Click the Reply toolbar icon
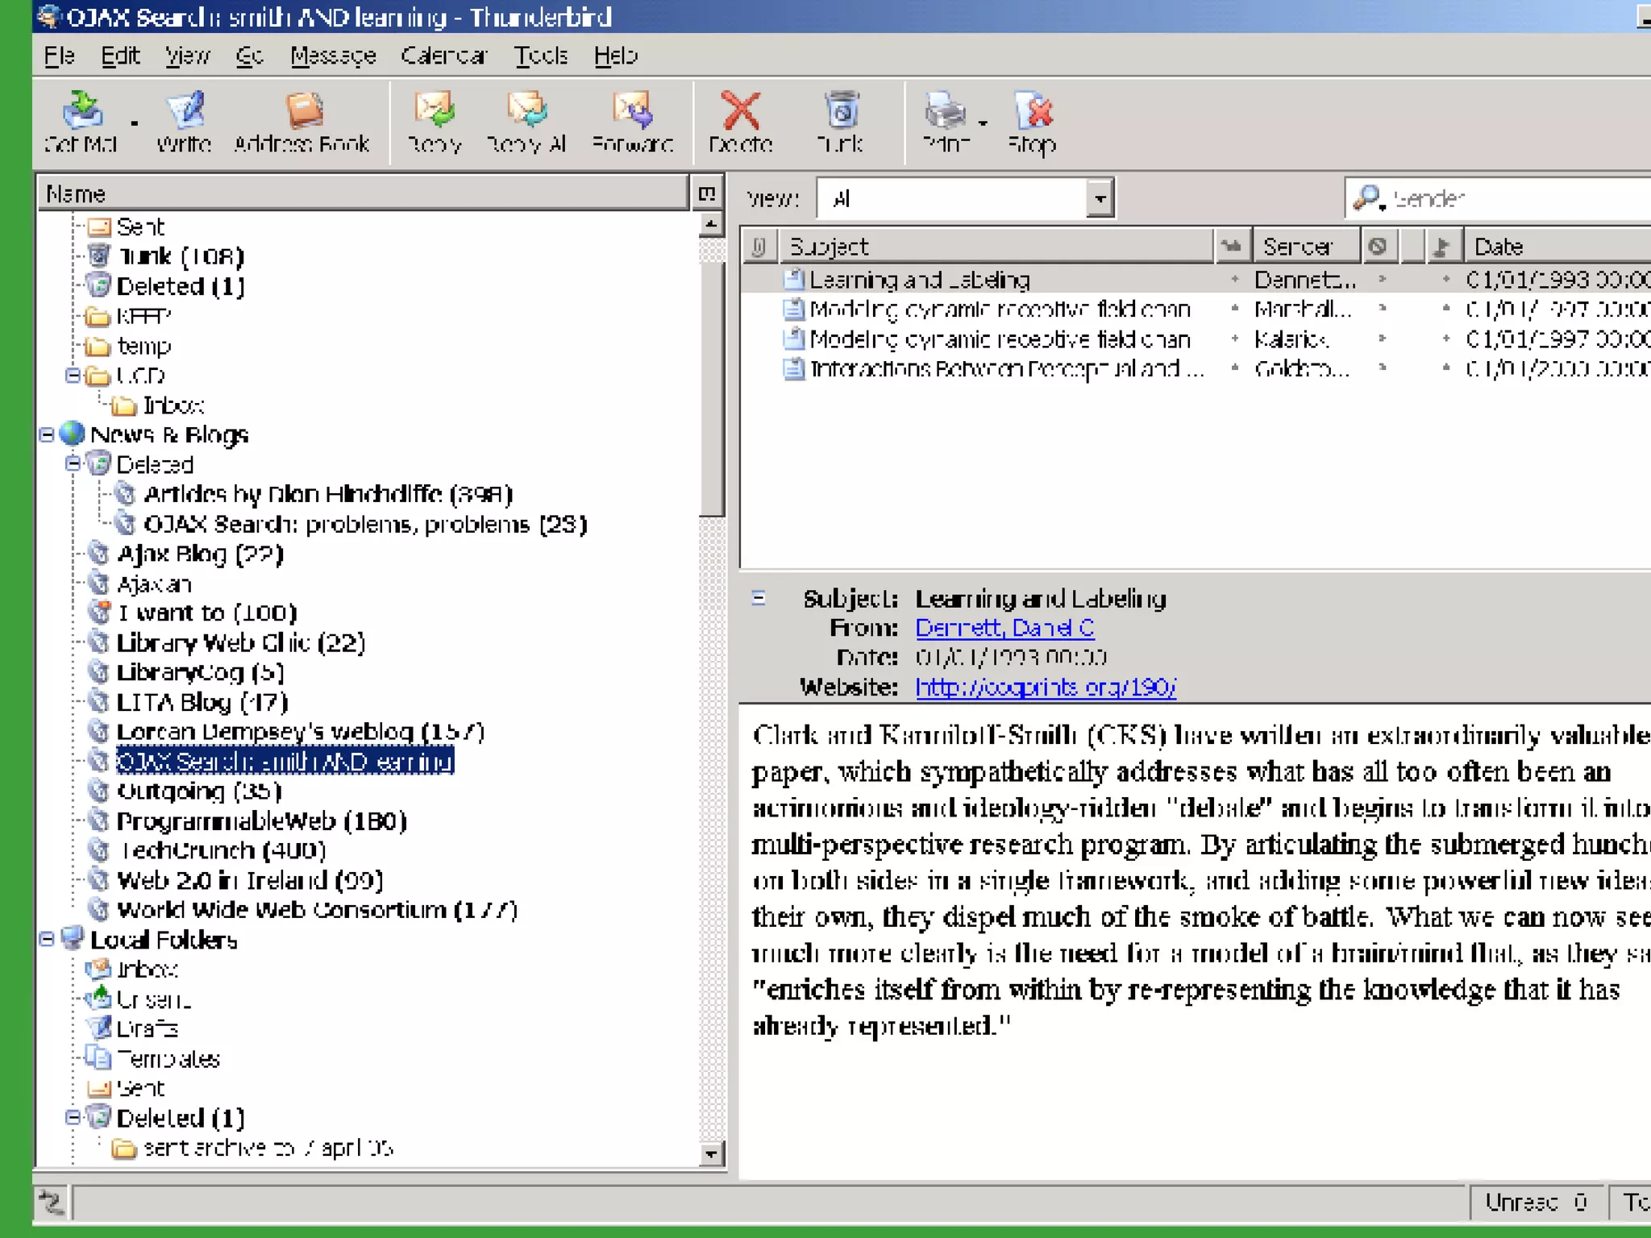 (x=435, y=111)
